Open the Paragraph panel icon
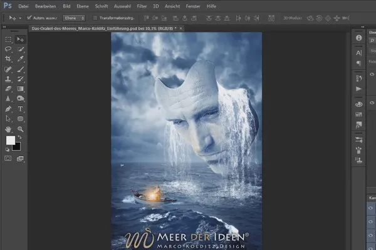 tap(358, 63)
